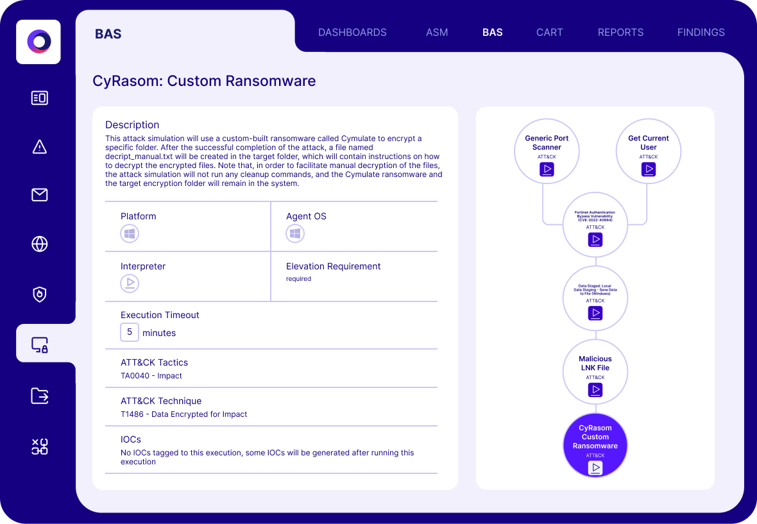Click 'T1486 - Data Encrypted for Impact'

(x=183, y=414)
